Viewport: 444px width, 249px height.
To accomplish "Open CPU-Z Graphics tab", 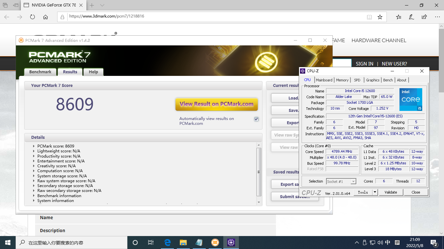I will [x=372, y=80].
